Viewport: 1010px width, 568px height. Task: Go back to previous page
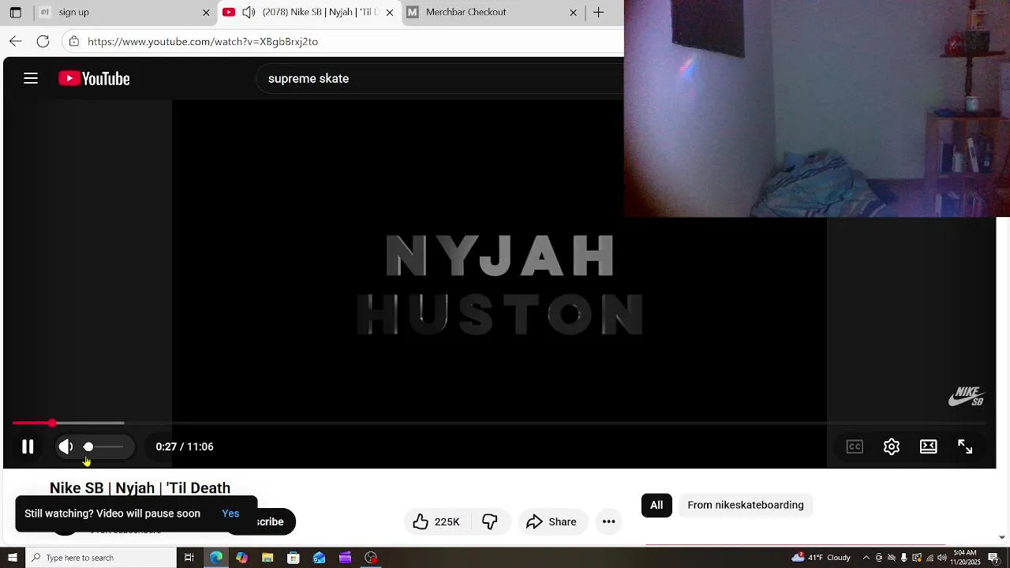point(16,41)
